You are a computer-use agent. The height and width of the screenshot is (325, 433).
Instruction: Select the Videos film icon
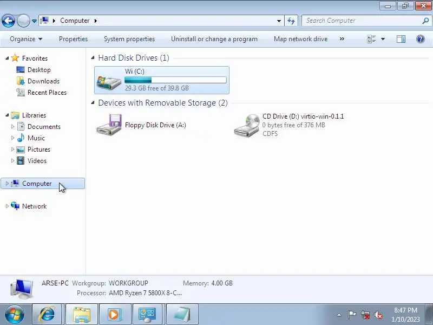pos(21,160)
